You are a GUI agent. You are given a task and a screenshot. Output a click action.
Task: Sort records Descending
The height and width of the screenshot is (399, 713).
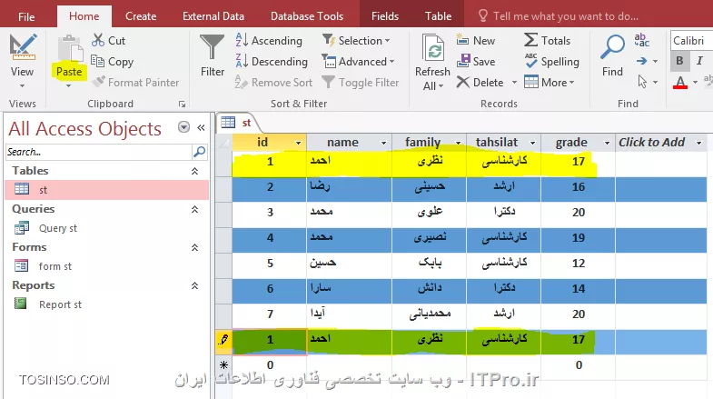click(x=272, y=62)
